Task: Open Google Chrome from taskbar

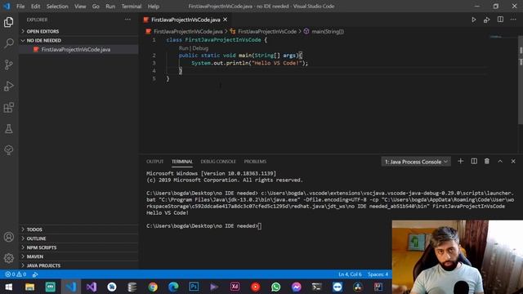Action: click(153, 287)
